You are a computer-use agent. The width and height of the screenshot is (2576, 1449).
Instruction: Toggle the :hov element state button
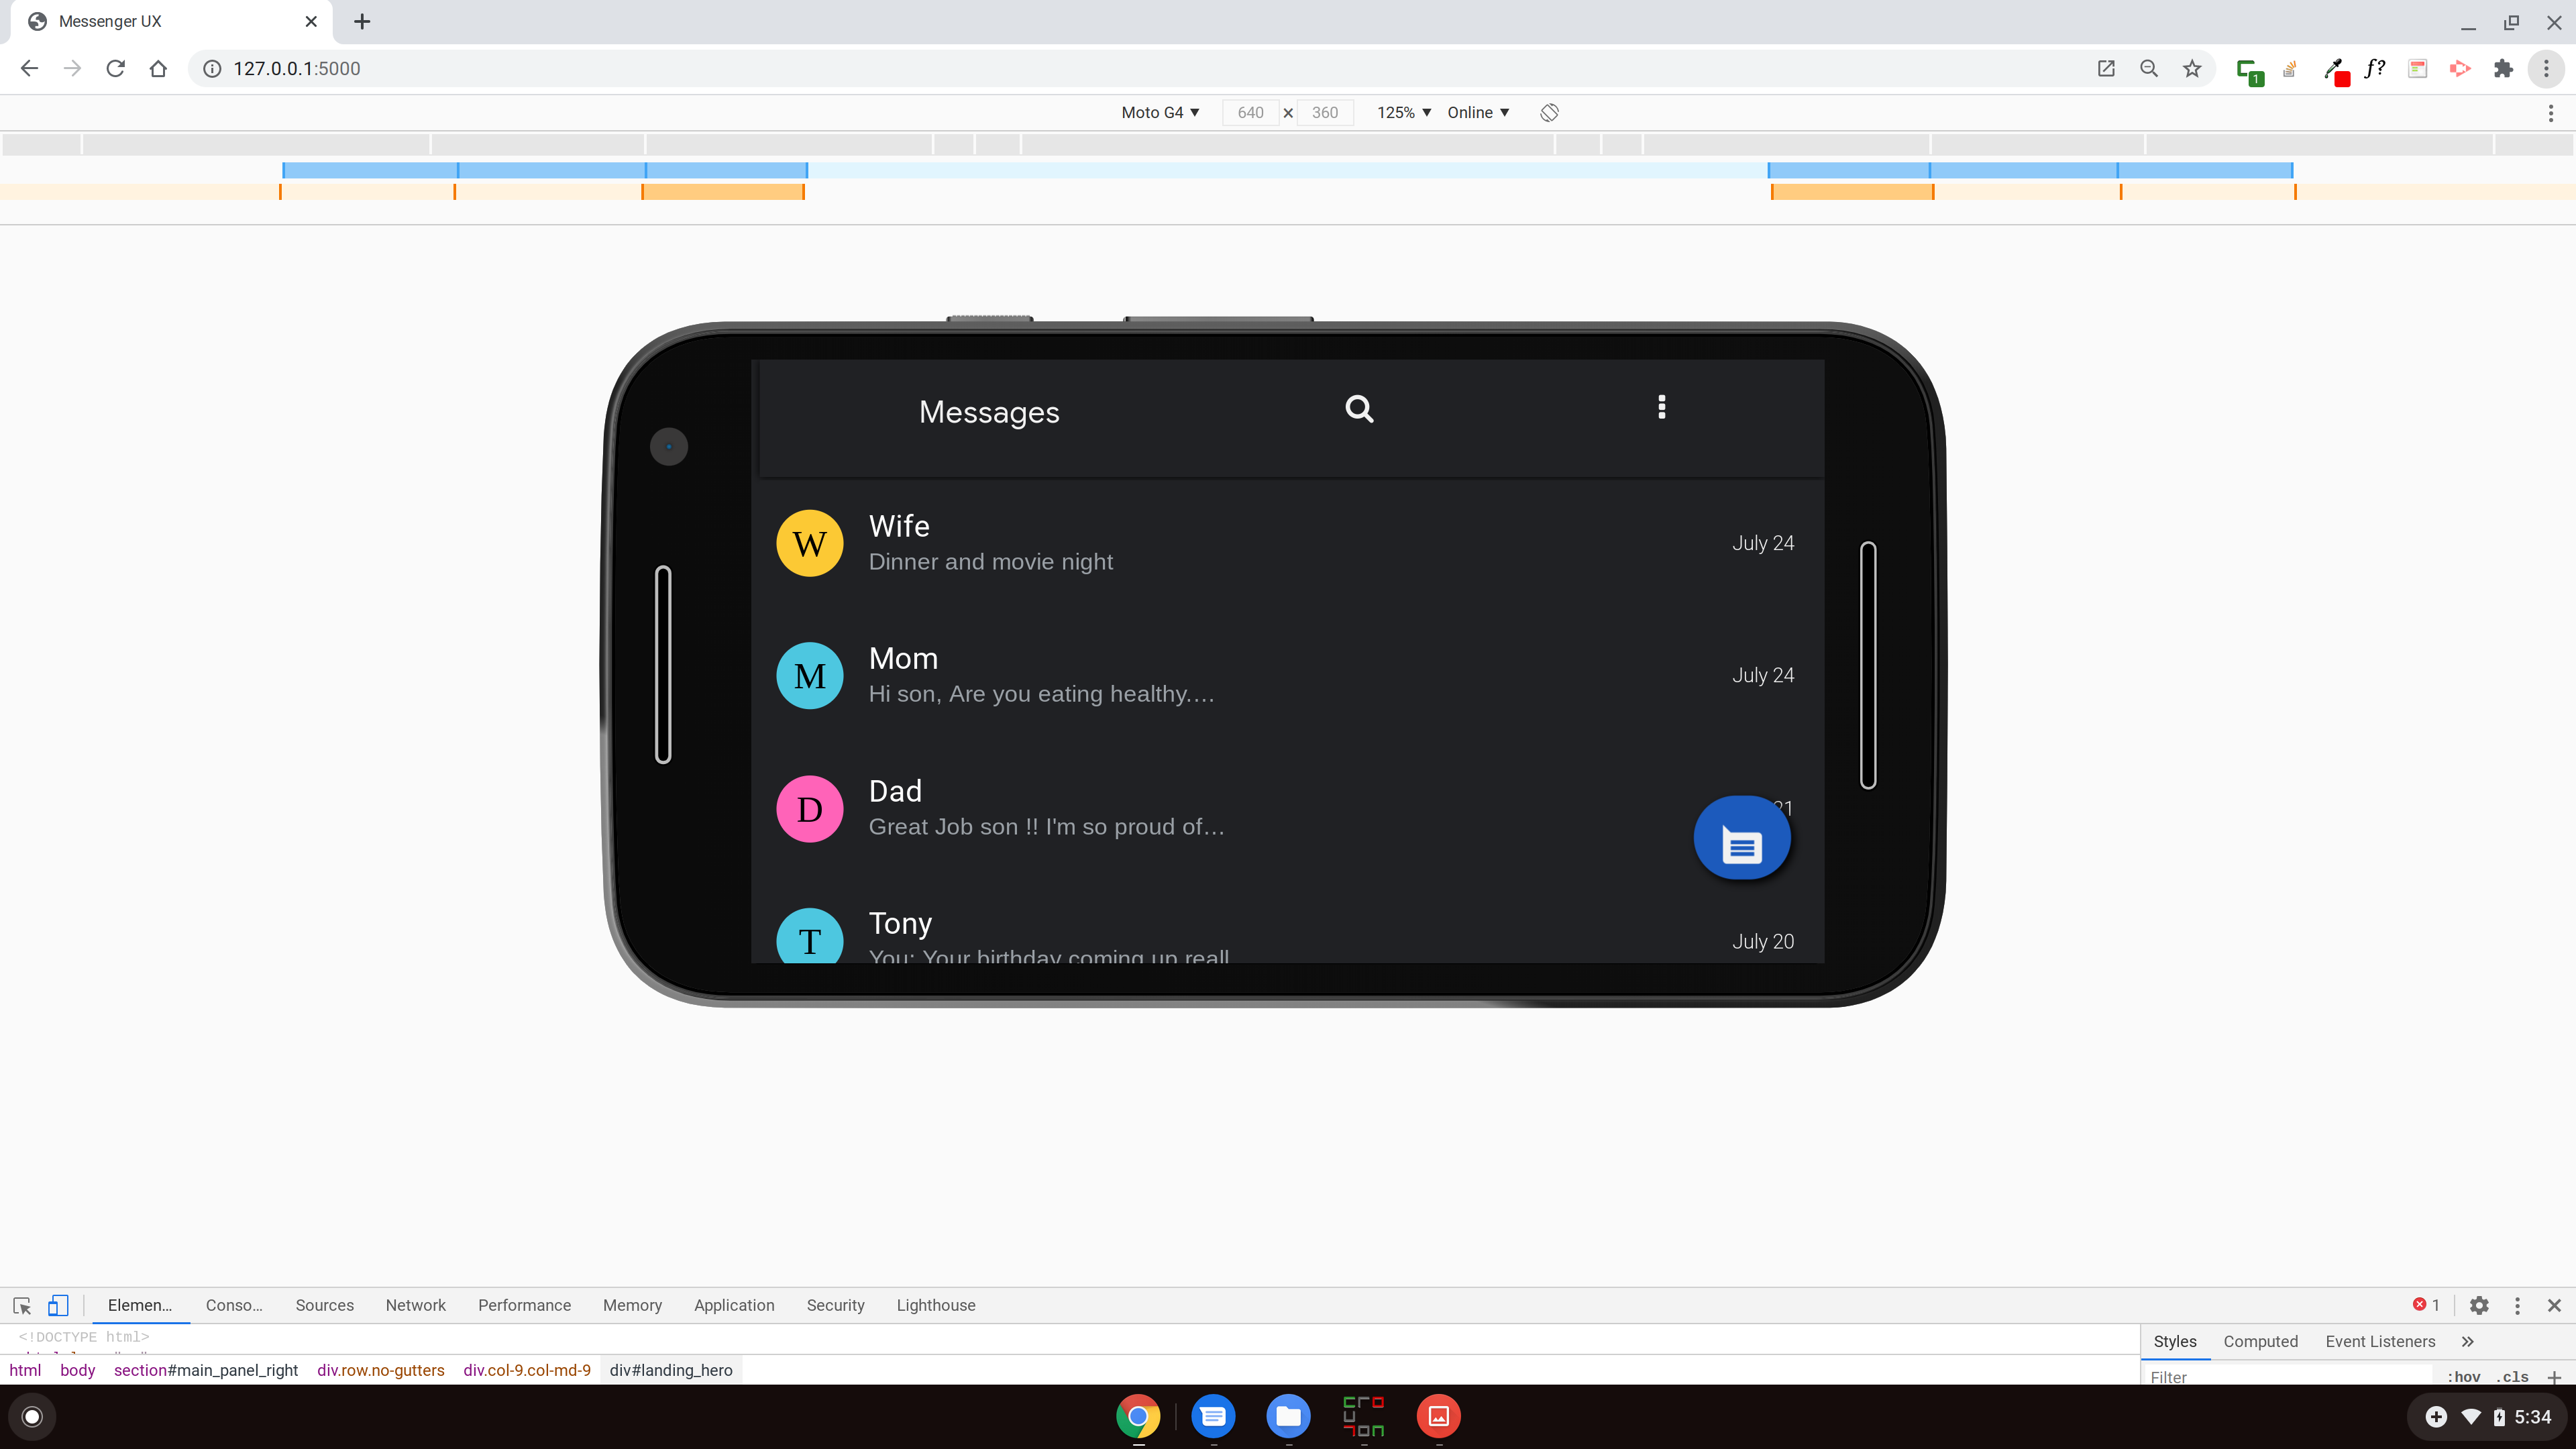pyautogui.click(x=2463, y=1376)
